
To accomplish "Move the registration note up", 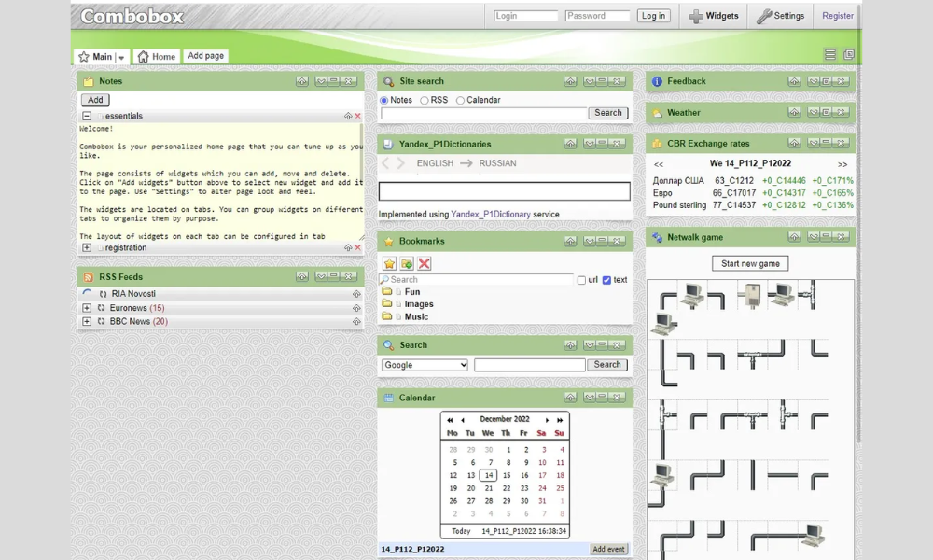I will point(348,247).
